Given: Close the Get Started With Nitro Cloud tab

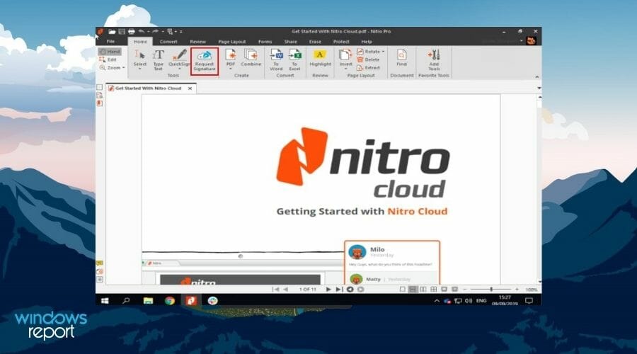Looking at the screenshot, I should click(x=190, y=88).
